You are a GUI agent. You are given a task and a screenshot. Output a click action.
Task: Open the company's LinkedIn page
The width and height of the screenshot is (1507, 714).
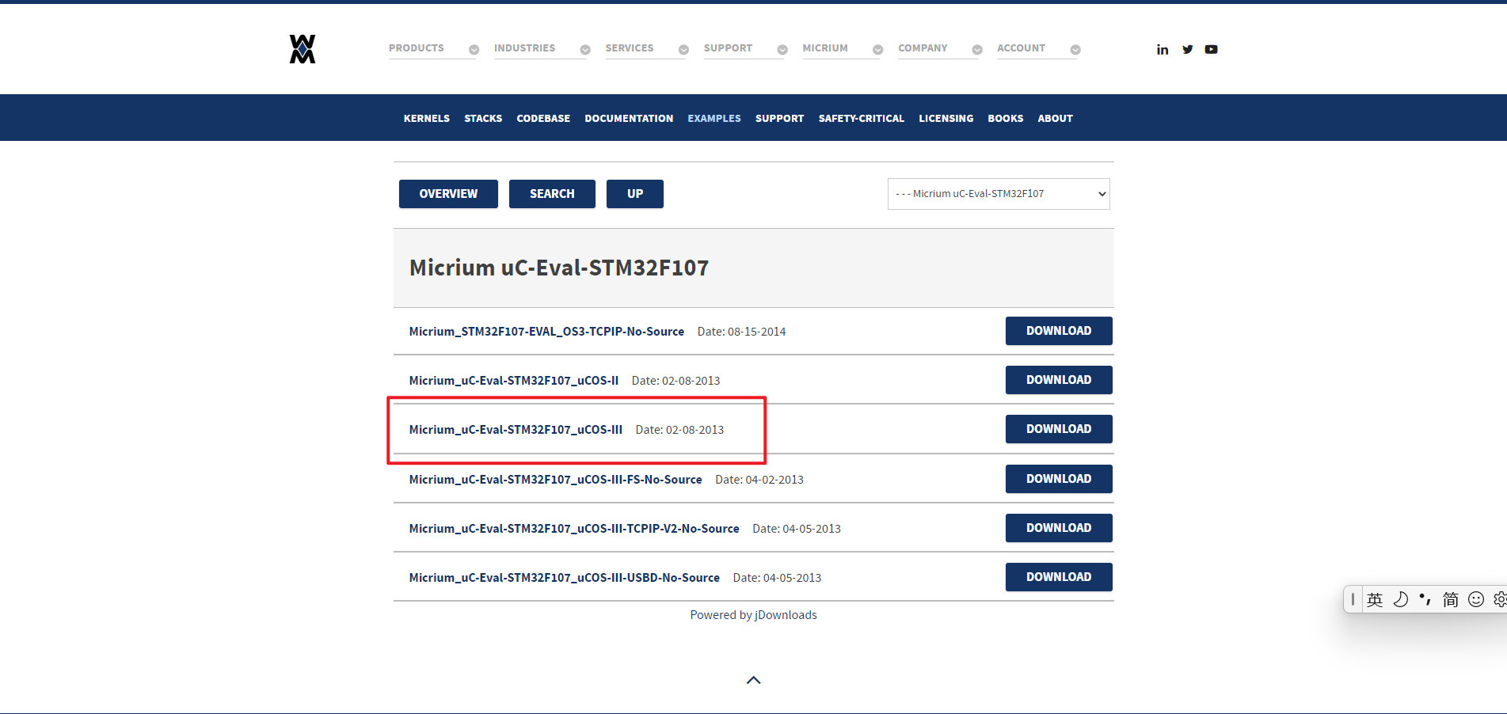pos(1162,48)
